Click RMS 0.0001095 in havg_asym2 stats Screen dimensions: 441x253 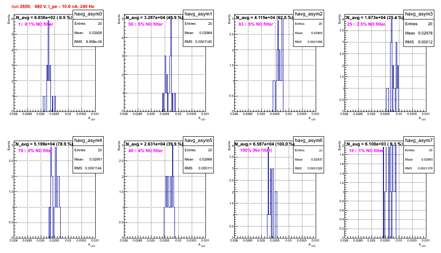[309, 42]
